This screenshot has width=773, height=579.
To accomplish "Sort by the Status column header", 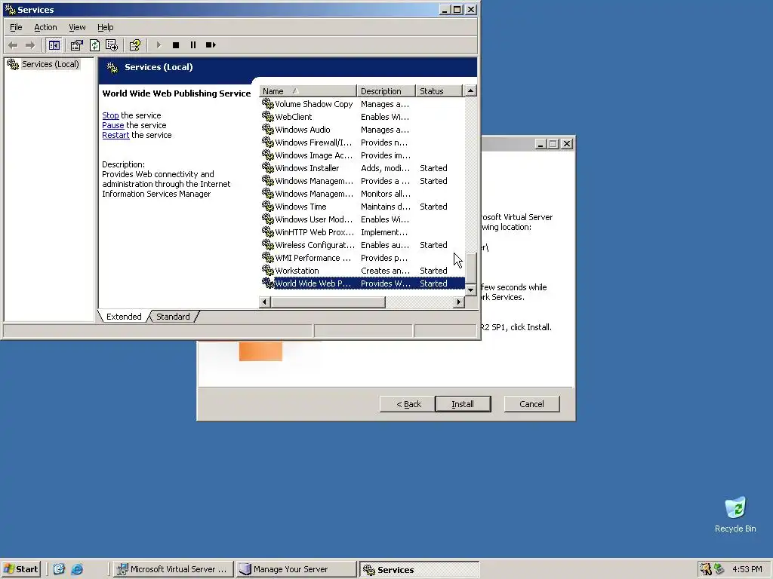I will pos(439,91).
